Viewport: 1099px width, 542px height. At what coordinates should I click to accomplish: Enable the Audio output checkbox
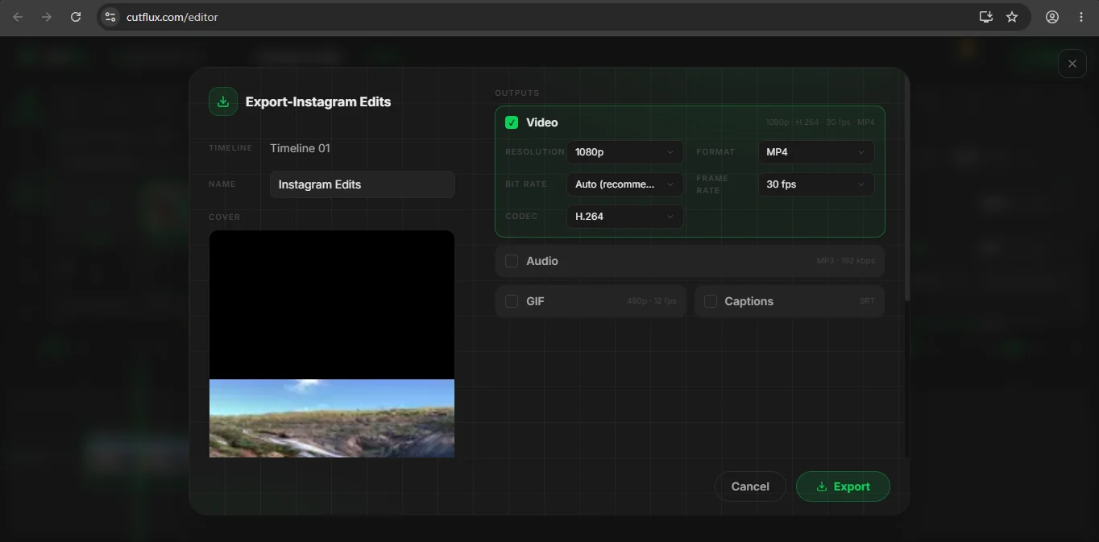[x=512, y=261]
